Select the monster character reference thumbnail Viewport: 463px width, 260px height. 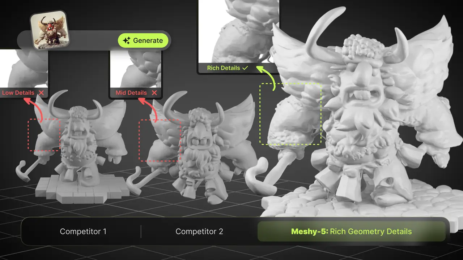point(50,29)
